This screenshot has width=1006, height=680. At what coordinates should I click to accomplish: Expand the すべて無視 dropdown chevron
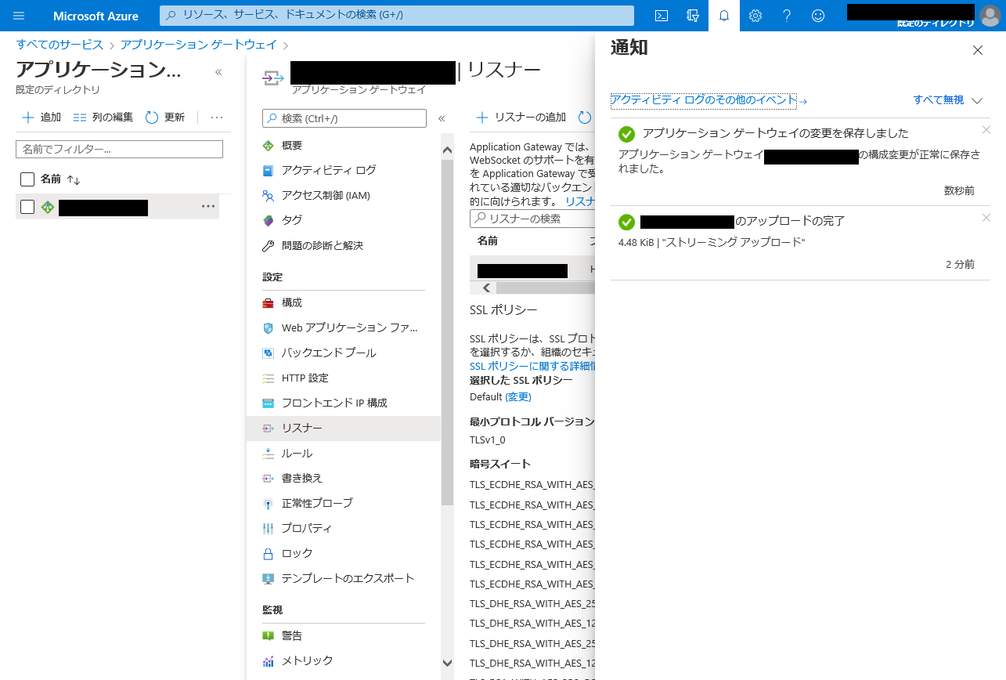(x=976, y=100)
